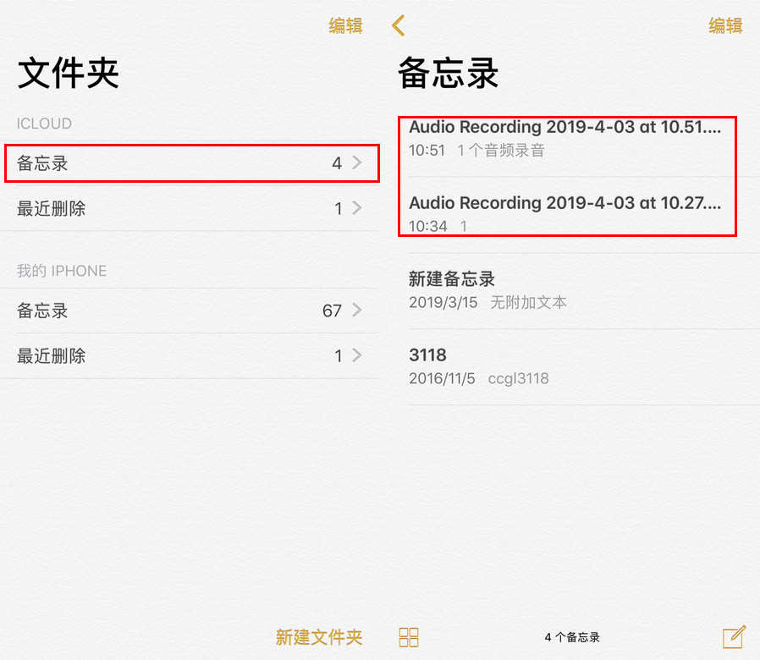760x660 pixels.
Task: Tap the golden back chevron at top
Action: click(x=398, y=25)
